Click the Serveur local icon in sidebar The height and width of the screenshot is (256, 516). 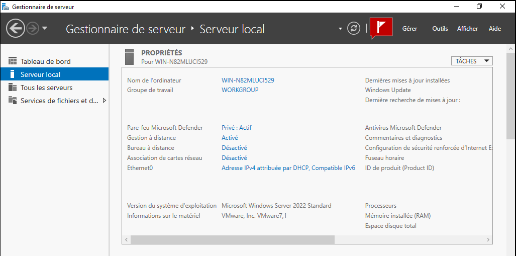tap(13, 74)
